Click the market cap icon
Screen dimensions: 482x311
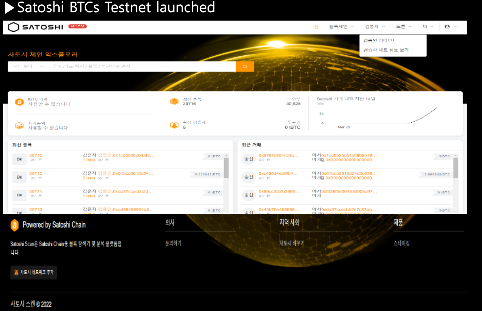(19, 126)
